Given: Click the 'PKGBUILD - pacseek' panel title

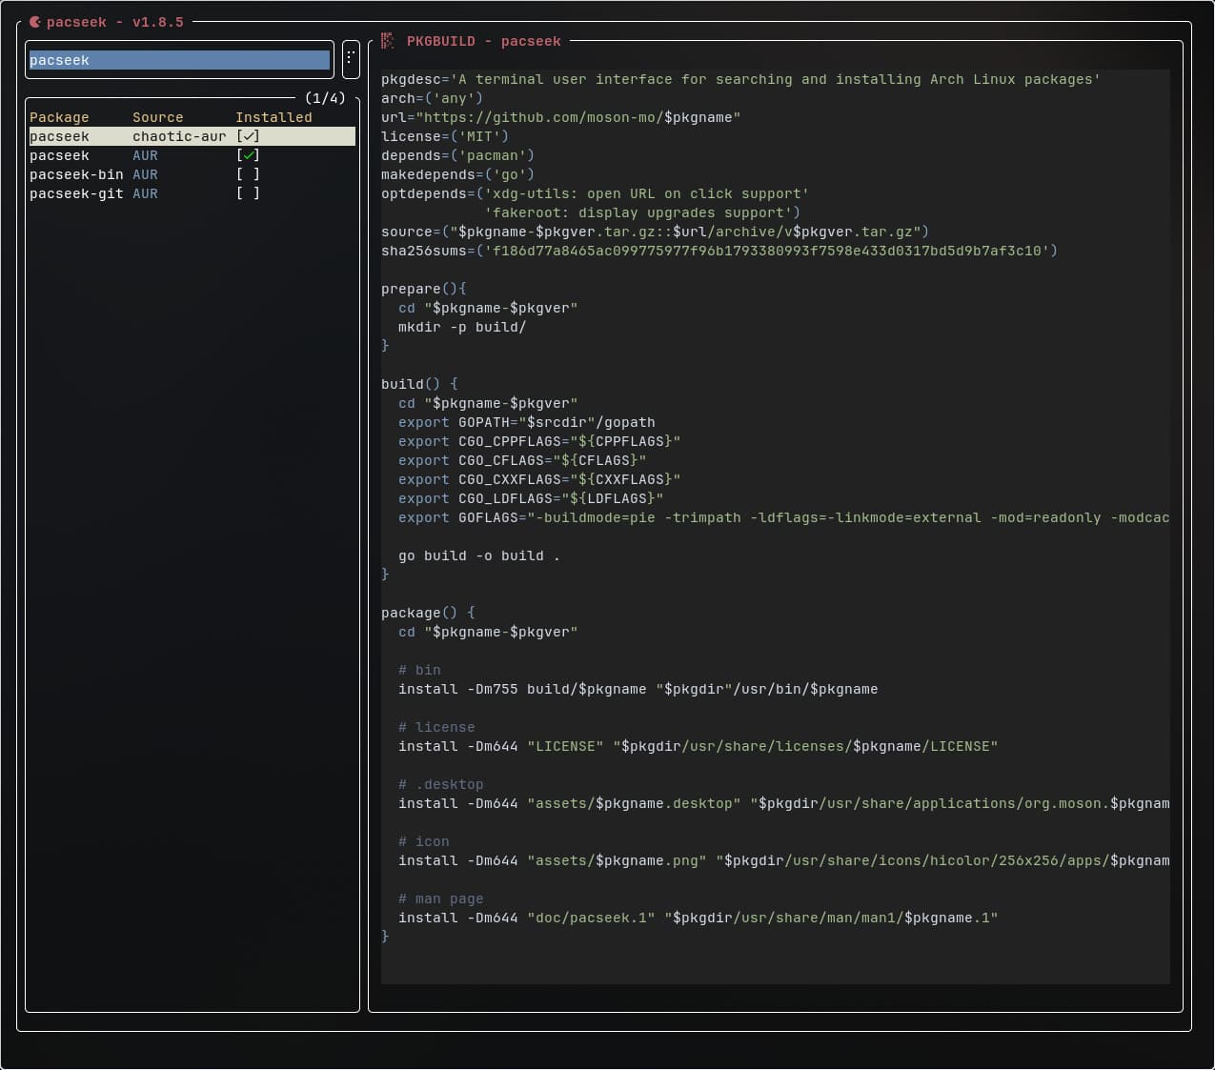Looking at the screenshot, I should pos(483,41).
